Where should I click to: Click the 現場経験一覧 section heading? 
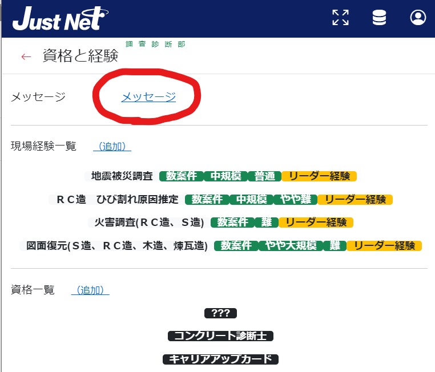point(43,147)
